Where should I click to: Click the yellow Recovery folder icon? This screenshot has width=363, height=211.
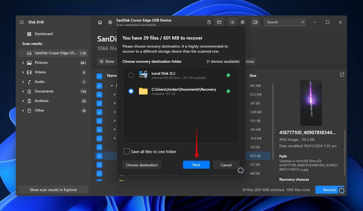click(x=143, y=91)
